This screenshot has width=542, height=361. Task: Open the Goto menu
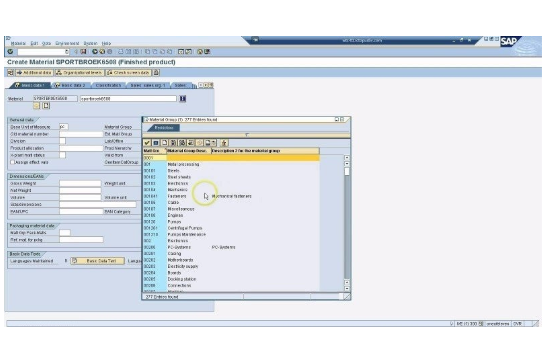point(47,43)
